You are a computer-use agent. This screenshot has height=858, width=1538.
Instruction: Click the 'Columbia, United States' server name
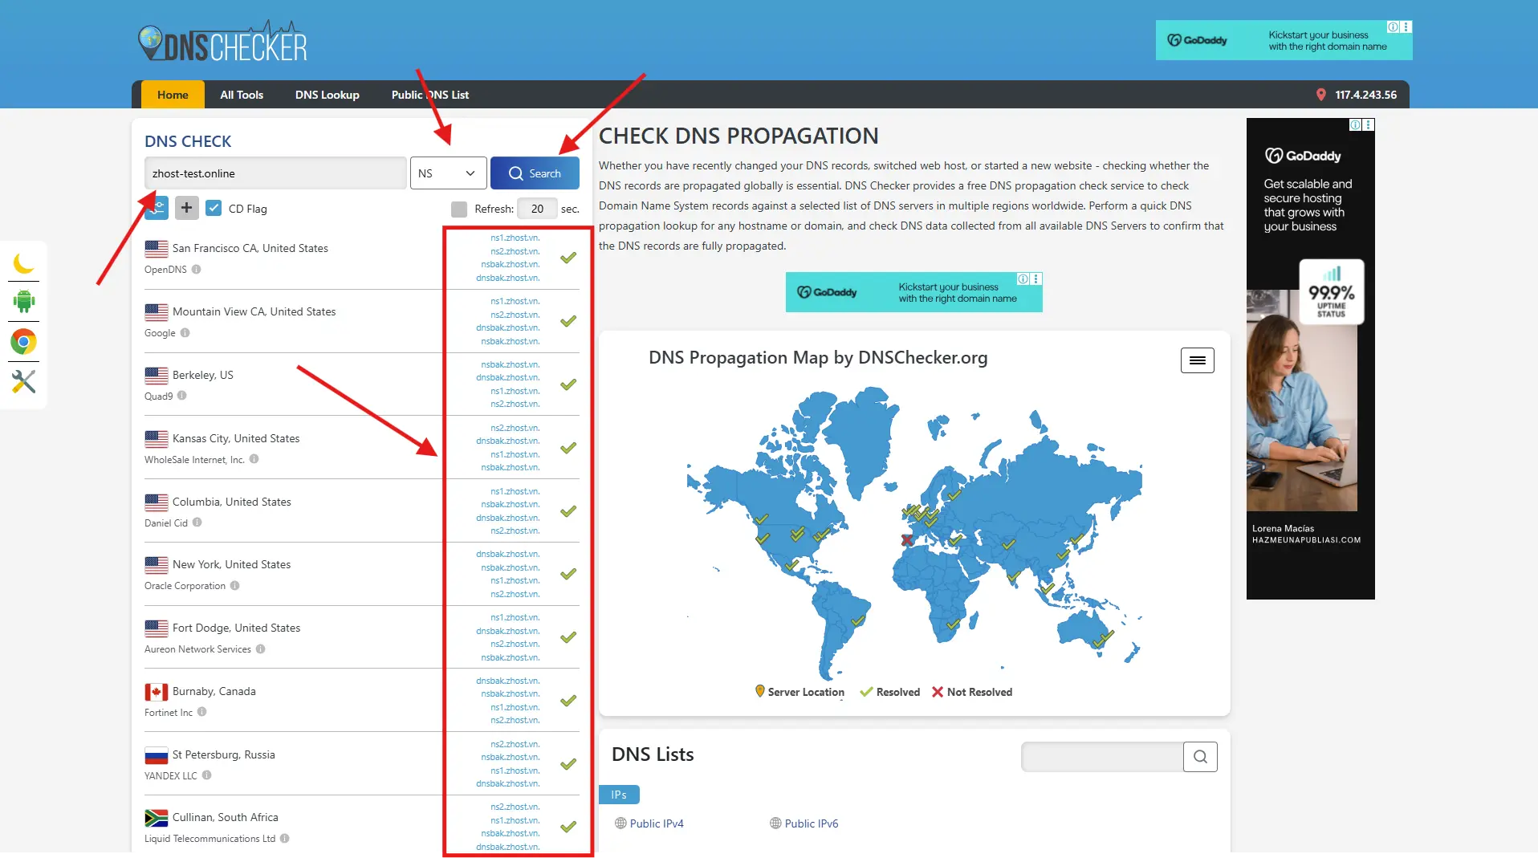tap(232, 502)
